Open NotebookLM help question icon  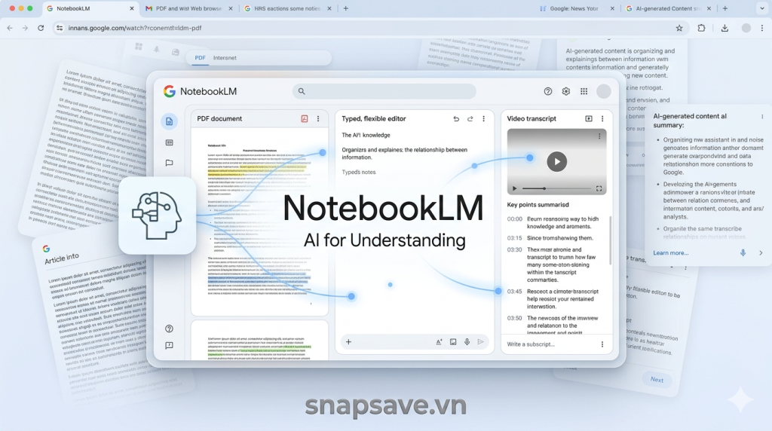pos(547,91)
